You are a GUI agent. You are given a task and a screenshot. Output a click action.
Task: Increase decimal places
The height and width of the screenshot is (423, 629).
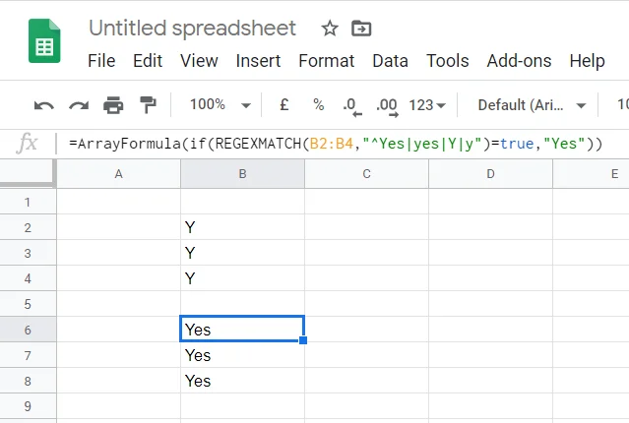click(x=386, y=104)
